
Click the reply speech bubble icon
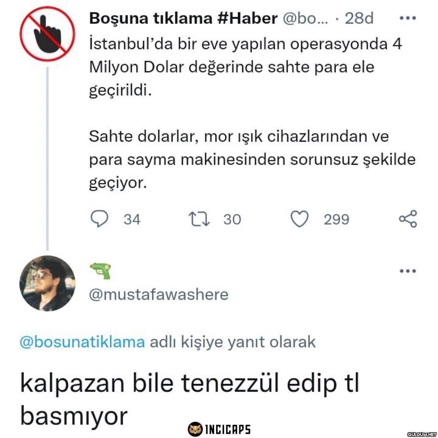click(99, 219)
